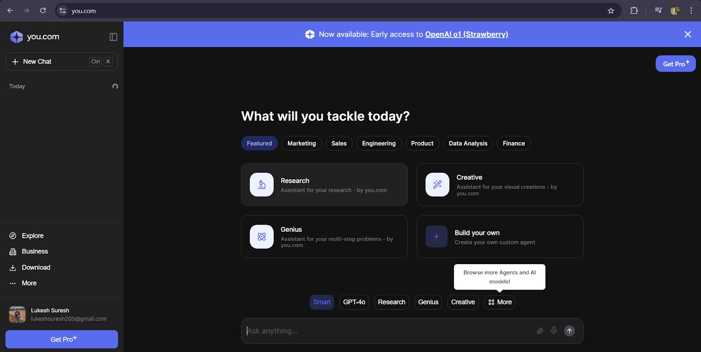Click the browser back arrow
Image resolution: width=701 pixels, height=352 pixels.
pyautogui.click(x=10, y=10)
